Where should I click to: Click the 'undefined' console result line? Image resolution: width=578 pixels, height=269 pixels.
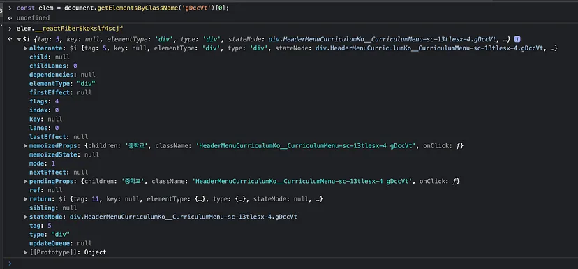(33, 17)
